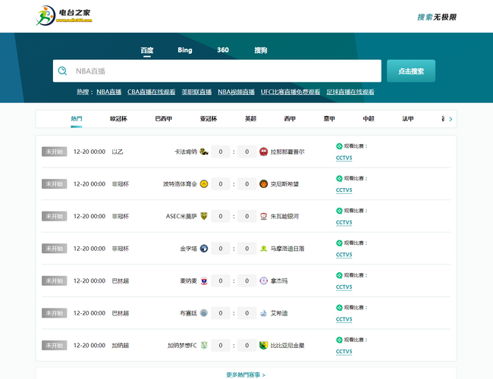Click the green watch icon in first match row
The height and width of the screenshot is (379, 493).
339,146
